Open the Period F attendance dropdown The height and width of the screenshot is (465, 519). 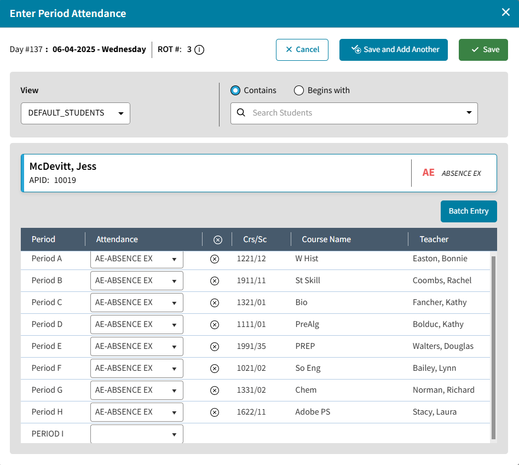point(137,368)
